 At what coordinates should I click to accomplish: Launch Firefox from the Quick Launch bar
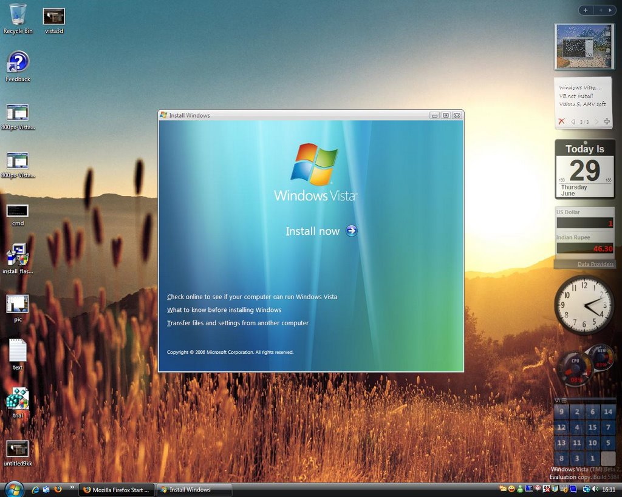pos(58,490)
